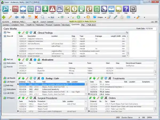Viewport: 160px width, 120px height.
Task: Click the red X delete toolbar icon
Action: (x=36, y=17)
